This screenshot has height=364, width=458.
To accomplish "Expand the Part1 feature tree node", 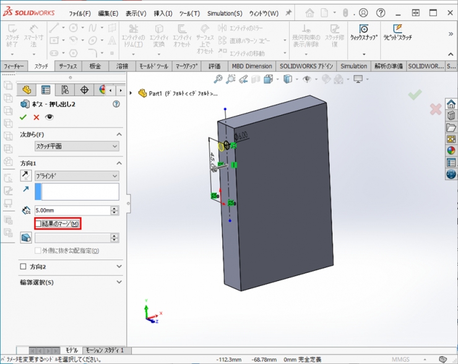I will coord(131,93).
